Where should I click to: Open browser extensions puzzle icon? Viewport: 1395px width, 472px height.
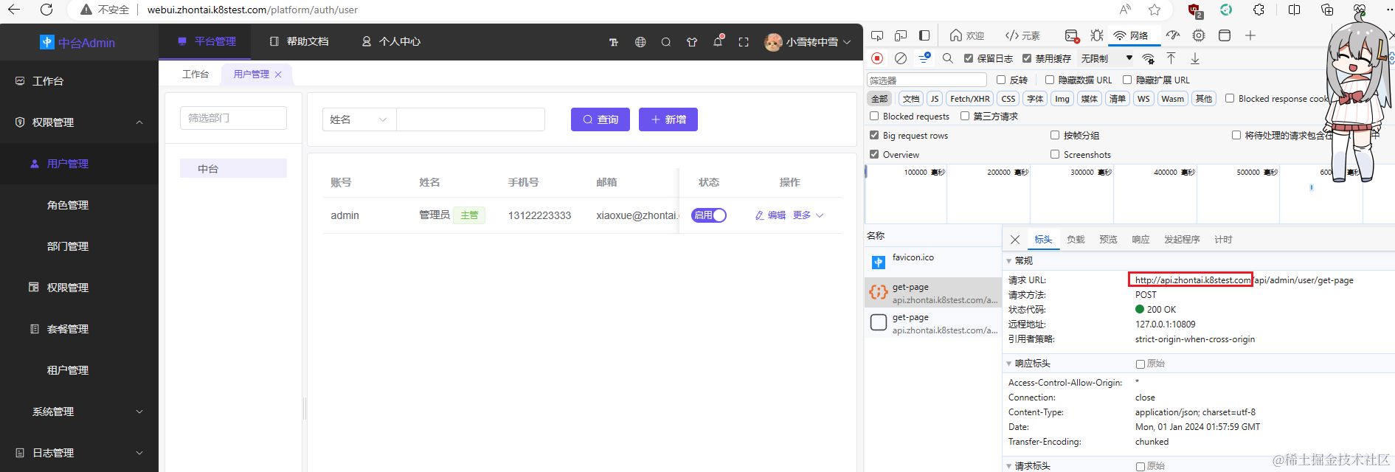pos(1259,10)
